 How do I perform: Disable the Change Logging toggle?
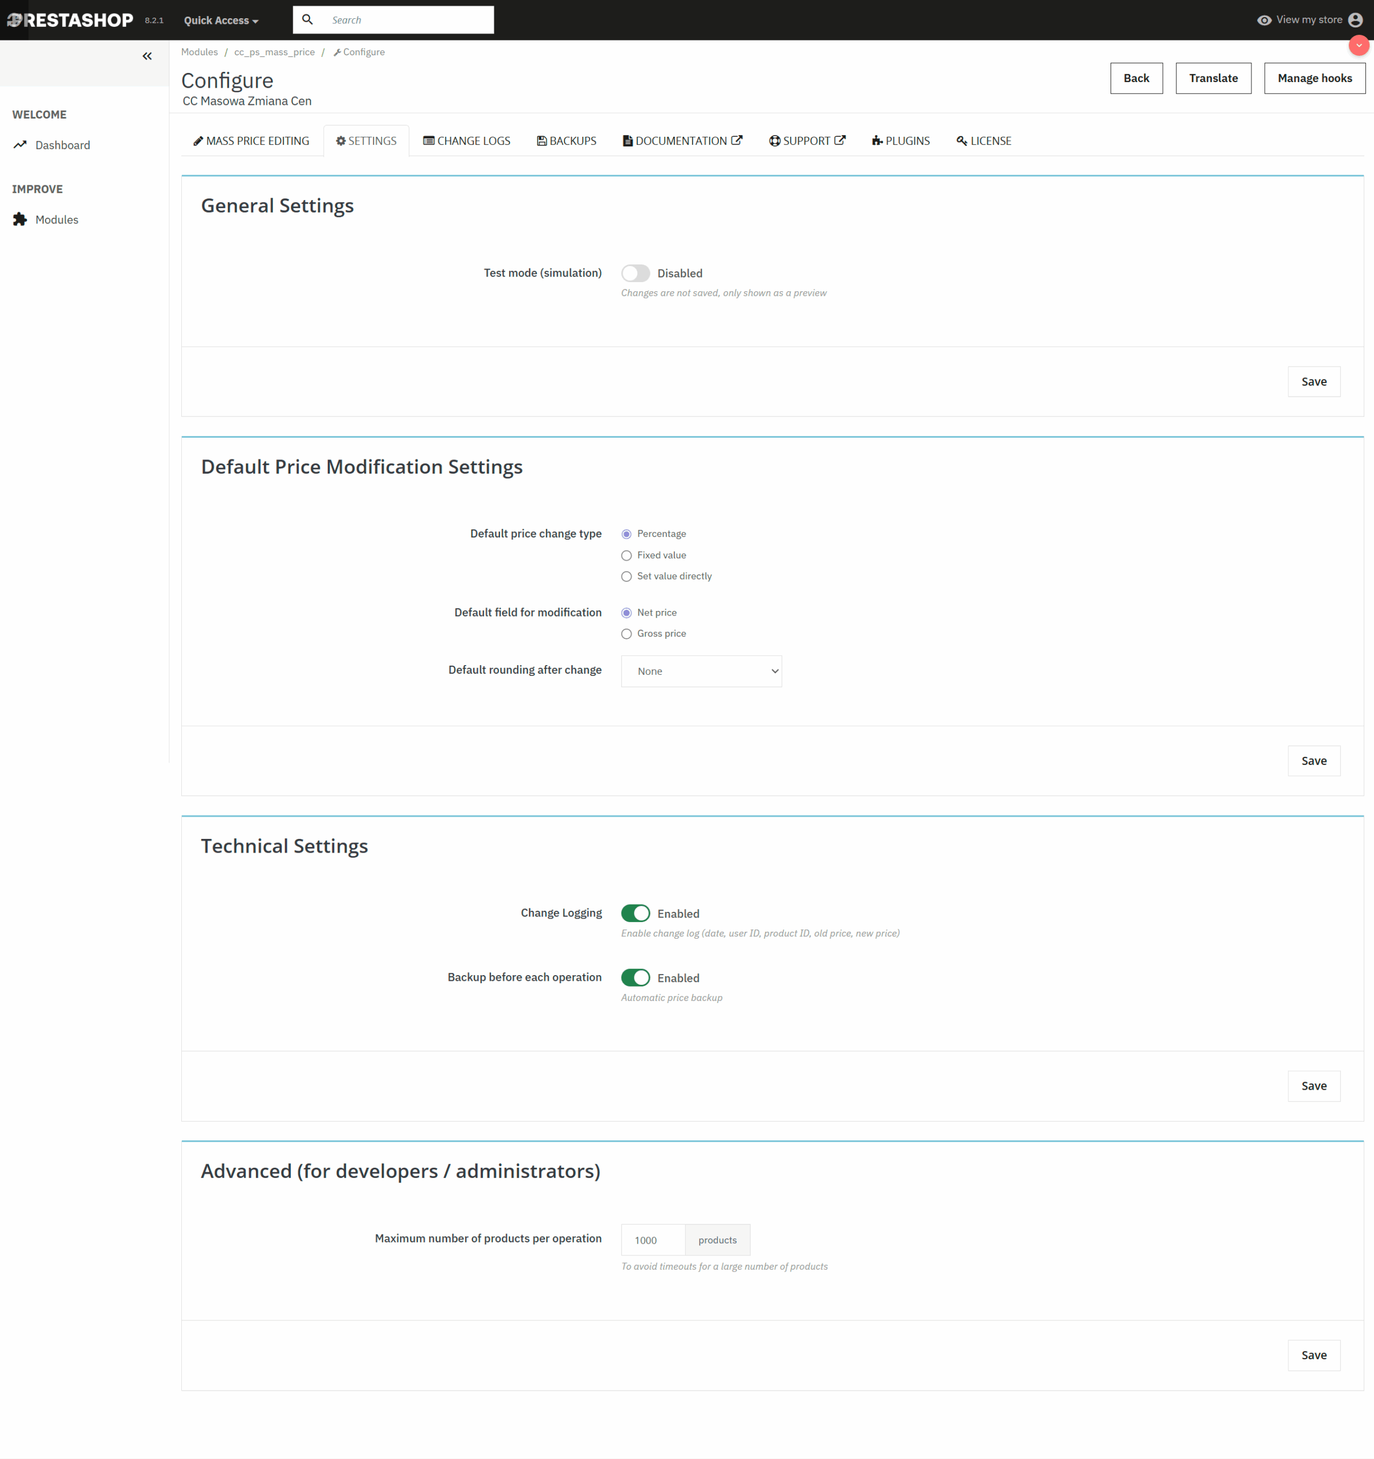point(635,913)
